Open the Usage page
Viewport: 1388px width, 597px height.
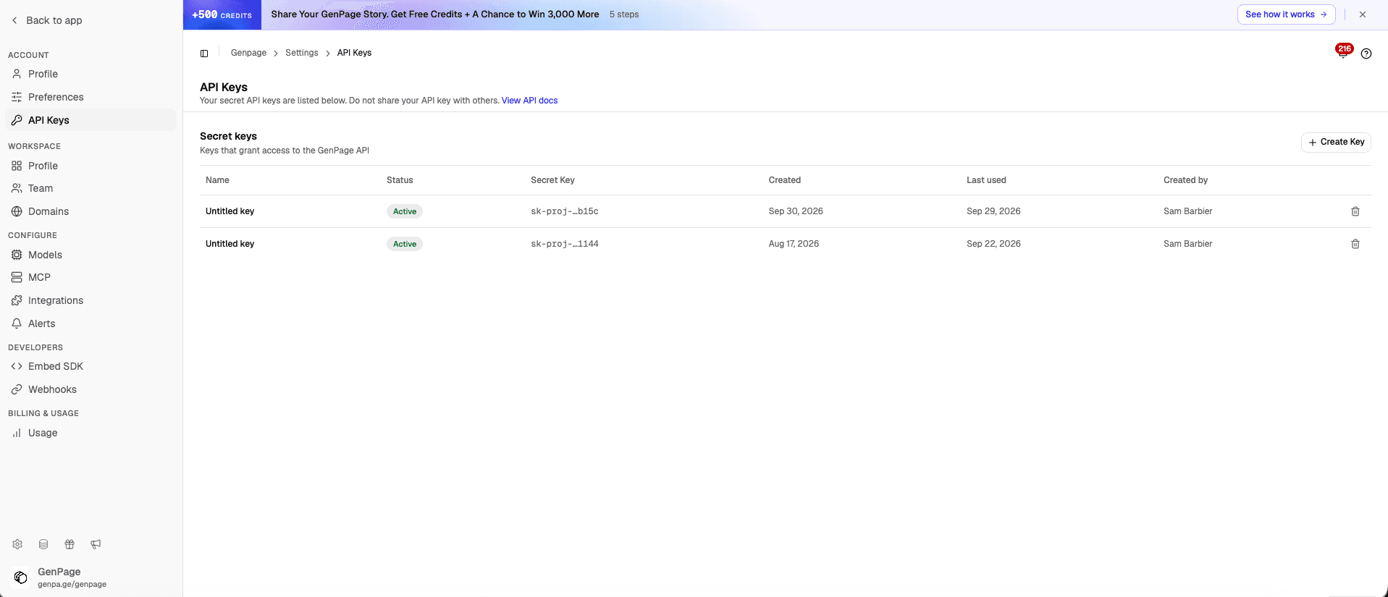[91, 433]
